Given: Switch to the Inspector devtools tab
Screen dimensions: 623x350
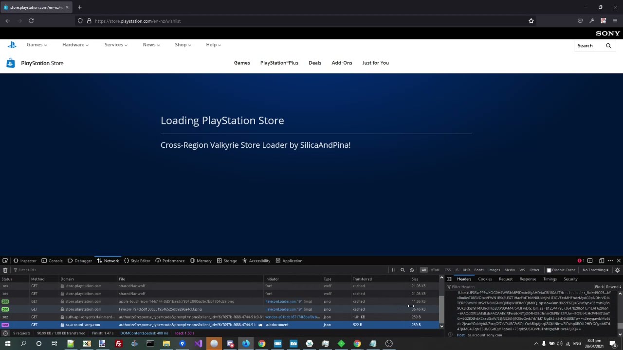Looking at the screenshot, I should point(25,261).
